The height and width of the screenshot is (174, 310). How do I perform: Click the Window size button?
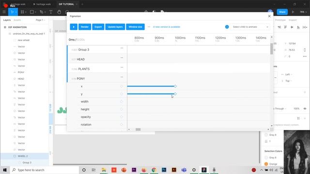pos(135,27)
